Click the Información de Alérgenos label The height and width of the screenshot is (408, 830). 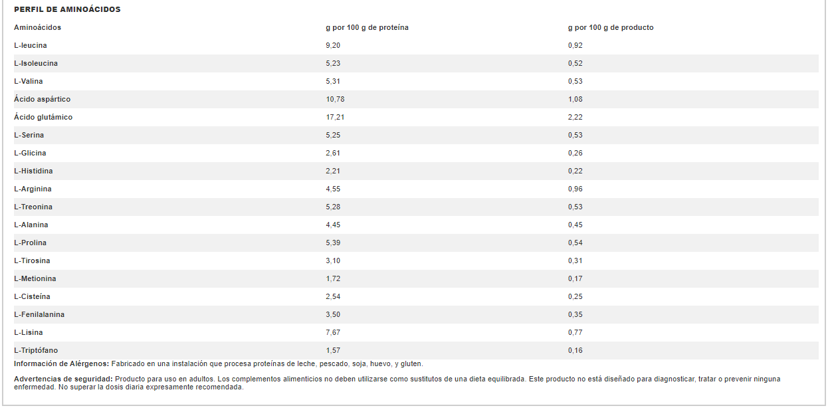click(x=62, y=363)
